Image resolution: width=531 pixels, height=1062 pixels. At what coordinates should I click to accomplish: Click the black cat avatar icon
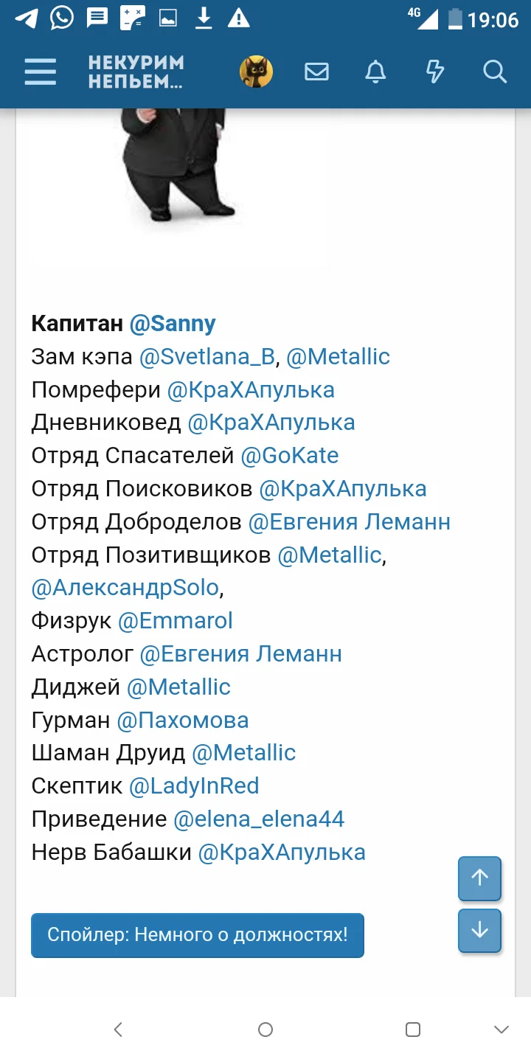[x=256, y=72]
